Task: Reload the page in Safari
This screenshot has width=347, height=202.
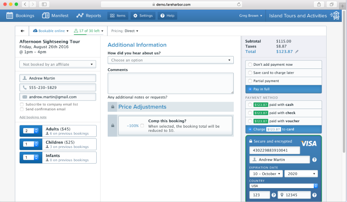Action: pos(239,4)
